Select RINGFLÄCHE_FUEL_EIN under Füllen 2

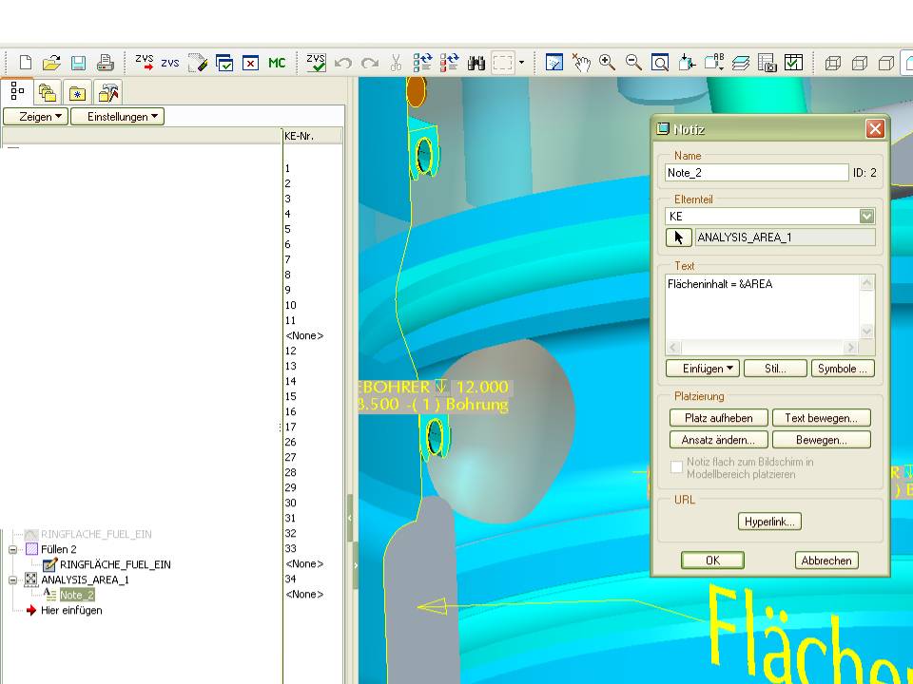click(x=115, y=564)
